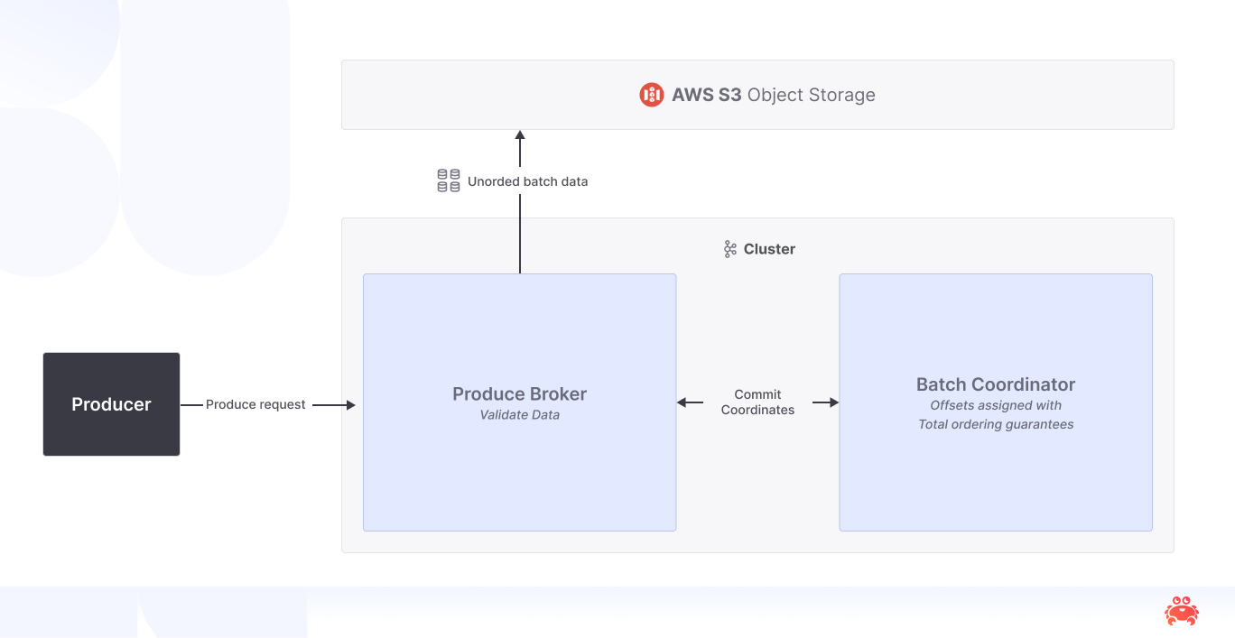Image resolution: width=1235 pixels, height=638 pixels.
Task: Click the red crab logo in the corner
Action: point(1182,611)
